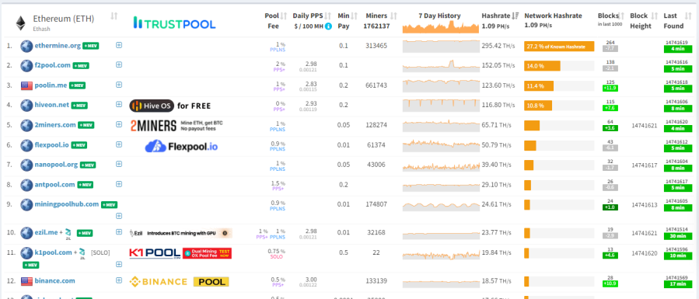Viewport: 699px width, 299px height.
Task: Expand details for the k1pool.com row
Action: tap(119, 264)
